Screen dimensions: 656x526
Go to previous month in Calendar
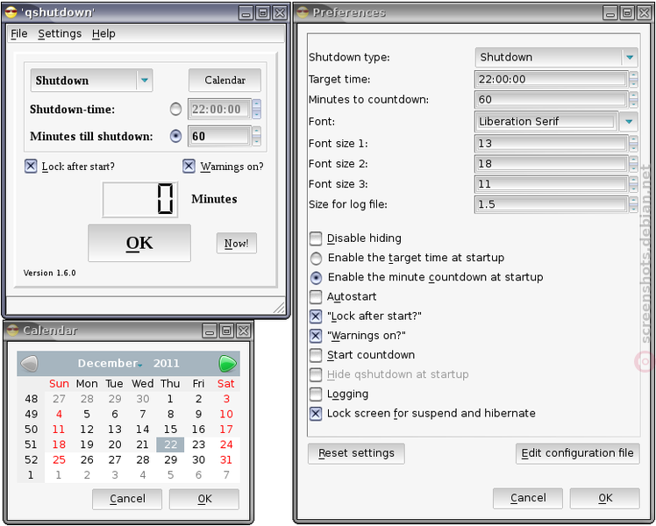click(x=29, y=363)
